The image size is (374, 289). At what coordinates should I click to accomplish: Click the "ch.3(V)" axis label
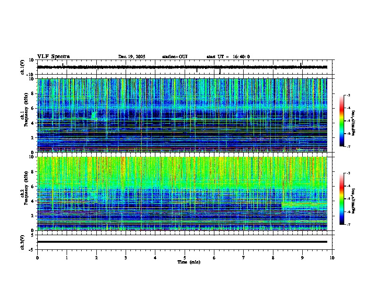(23, 242)
